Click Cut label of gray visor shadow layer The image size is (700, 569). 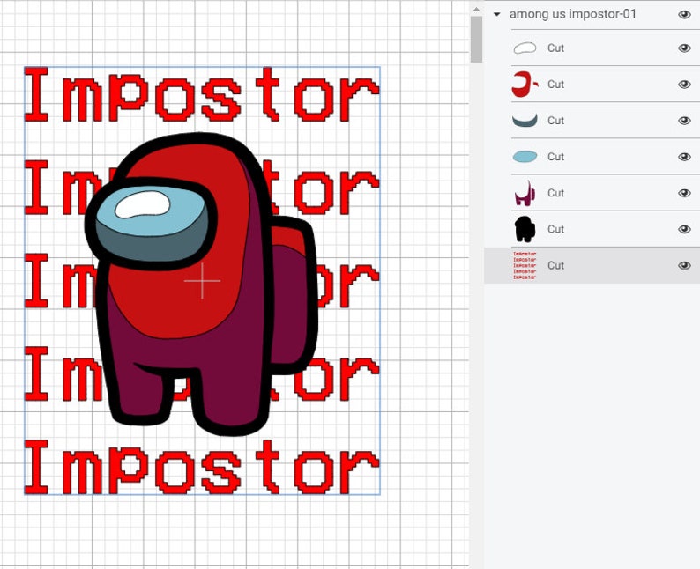[x=555, y=121]
